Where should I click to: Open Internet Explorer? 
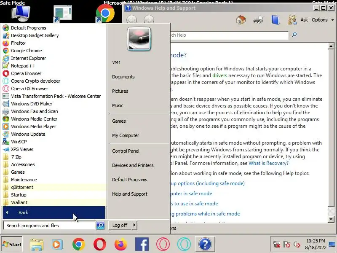point(28,58)
